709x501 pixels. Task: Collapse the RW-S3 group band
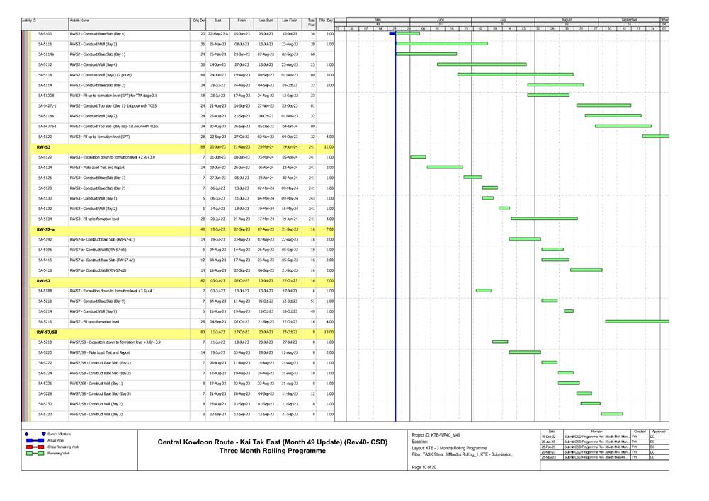pos(42,146)
